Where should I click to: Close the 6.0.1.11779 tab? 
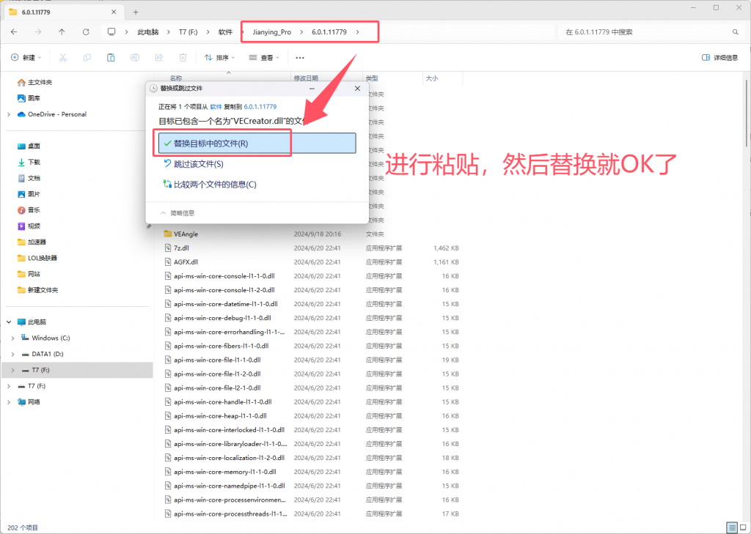[x=114, y=12]
